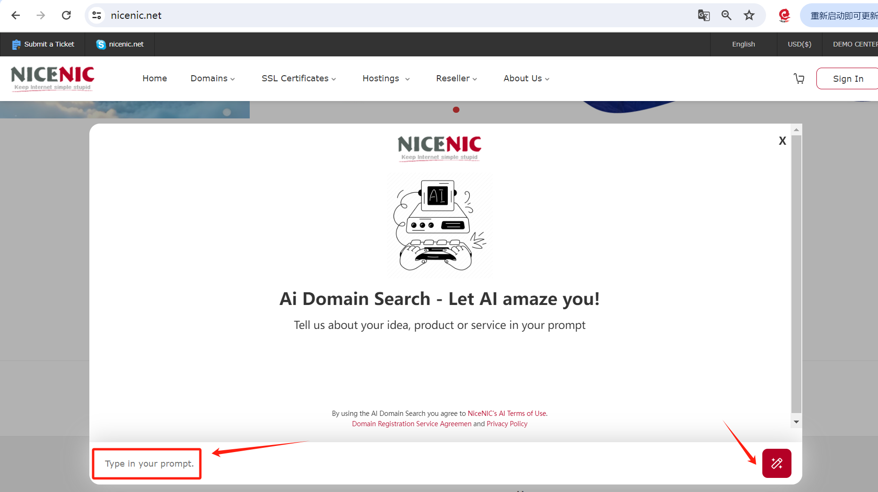Expand the Domains menu

(x=213, y=78)
